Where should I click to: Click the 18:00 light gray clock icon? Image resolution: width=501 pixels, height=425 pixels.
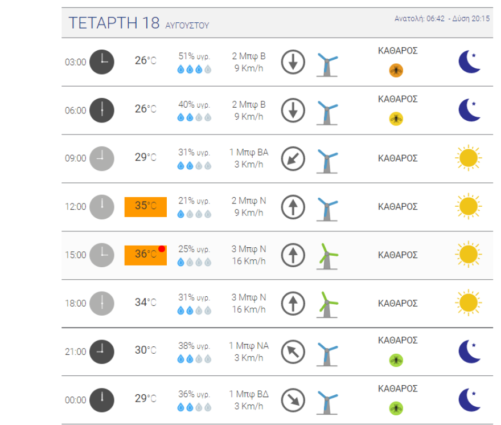click(x=102, y=303)
